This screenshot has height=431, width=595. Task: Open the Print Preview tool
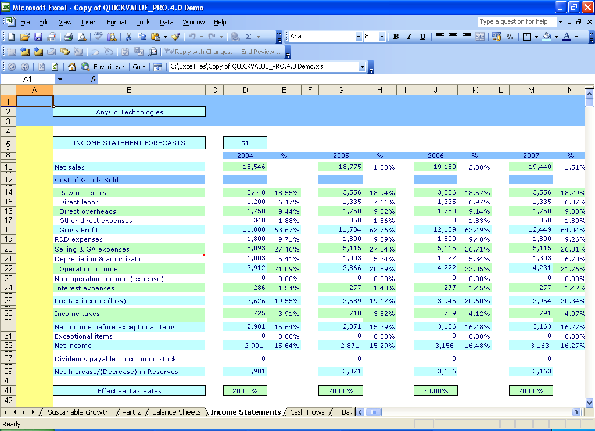82,37
